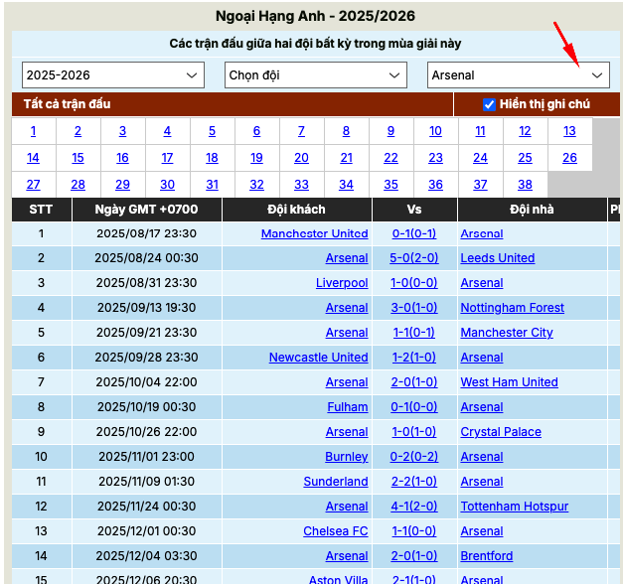Go to round 5
The width and height of the screenshot is (623, 584).
click(213, 131)
